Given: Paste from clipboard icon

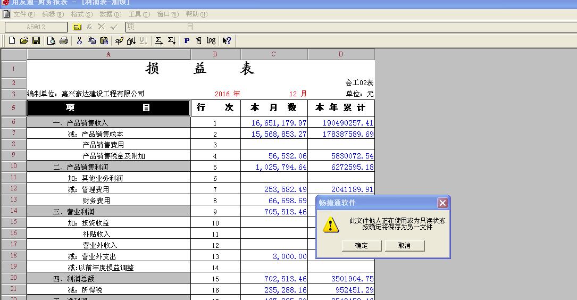Looking at the screenshot, I should coord(104,40).
